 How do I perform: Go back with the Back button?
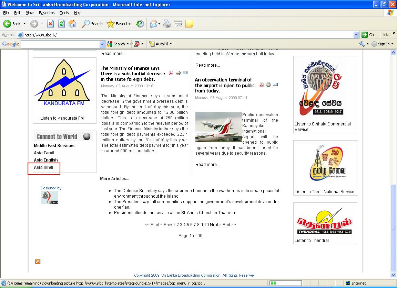pos(12,24)
